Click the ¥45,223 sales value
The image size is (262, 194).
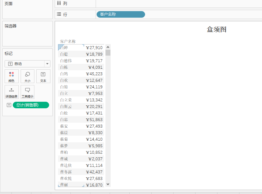[94, 74]
